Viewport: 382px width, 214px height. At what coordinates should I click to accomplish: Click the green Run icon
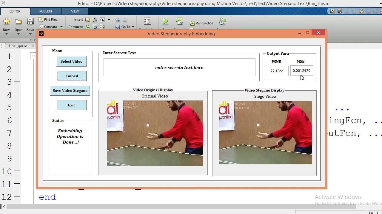(x=165, y=21)
